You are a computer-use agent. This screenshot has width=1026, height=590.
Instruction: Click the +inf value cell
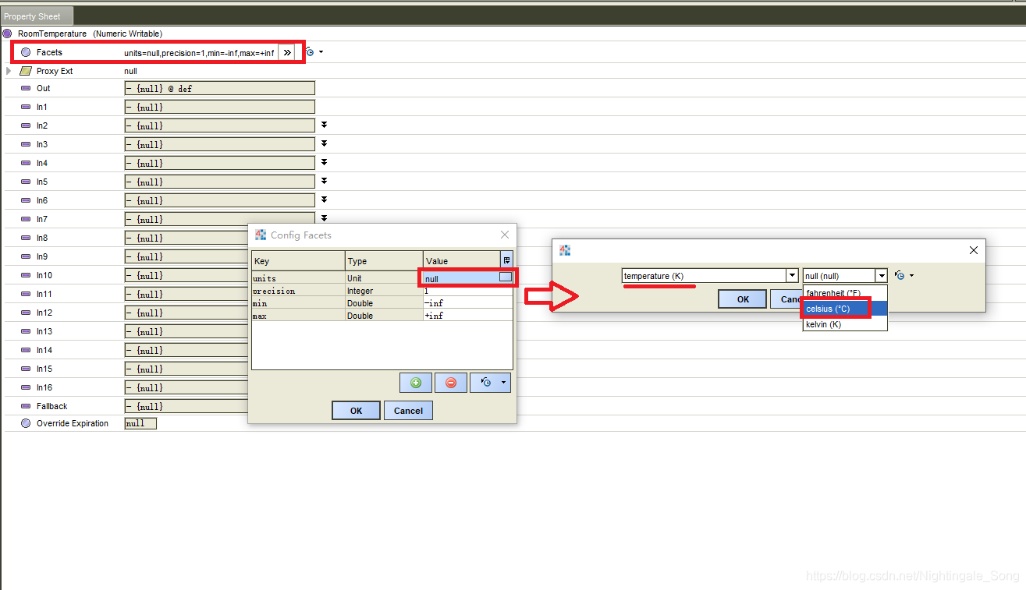tap(468, 316)
